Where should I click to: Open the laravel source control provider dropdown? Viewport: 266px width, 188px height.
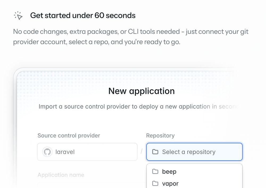pos(87,152)
